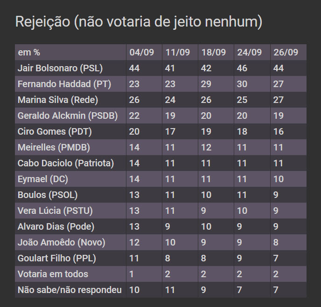321x307 pixels.
Task: Click the 'Votaria em todos' row label
Action: click(x=53, y=274)
